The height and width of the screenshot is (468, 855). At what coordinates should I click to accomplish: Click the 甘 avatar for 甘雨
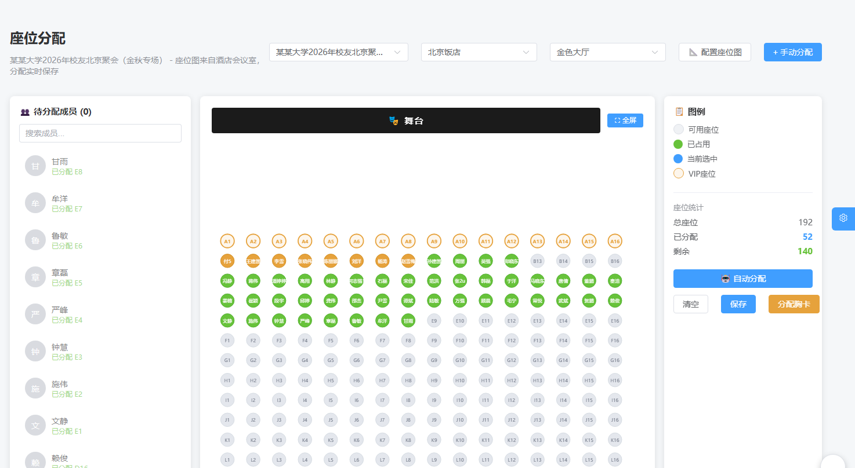tap(35, 166)
